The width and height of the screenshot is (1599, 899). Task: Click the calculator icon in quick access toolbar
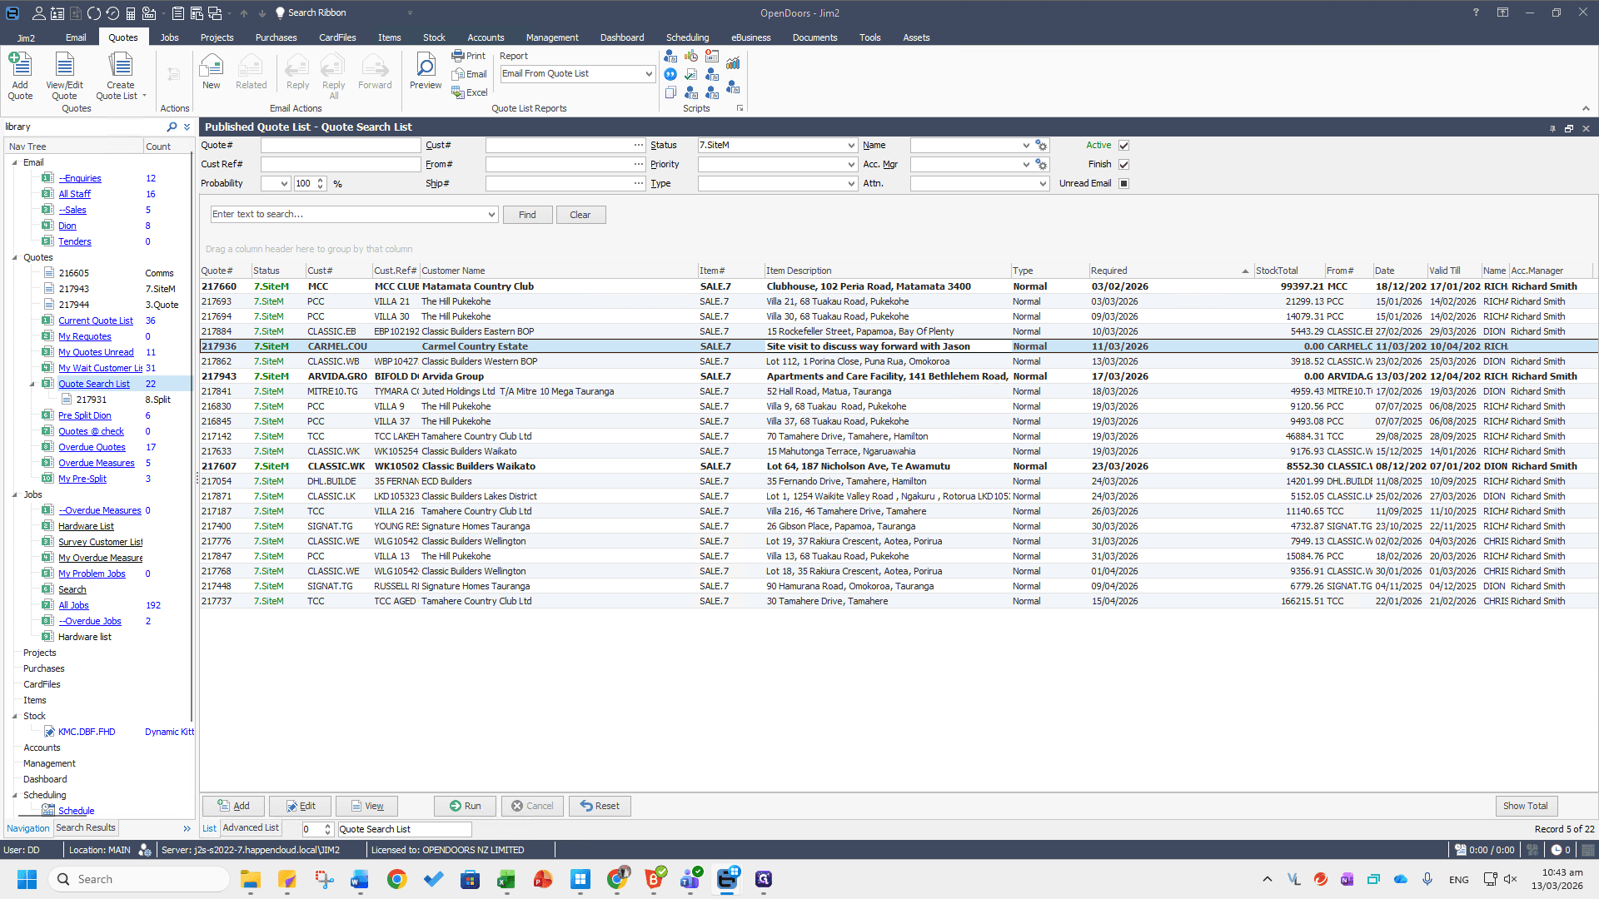131,12
